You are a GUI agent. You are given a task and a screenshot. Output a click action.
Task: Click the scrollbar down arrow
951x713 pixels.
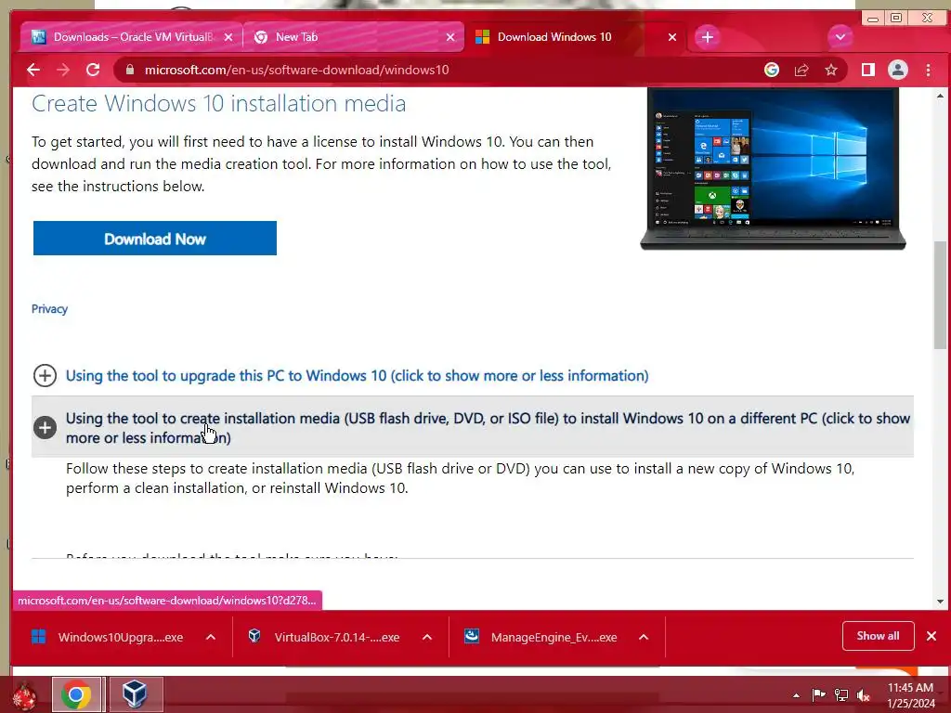(940, 602)
